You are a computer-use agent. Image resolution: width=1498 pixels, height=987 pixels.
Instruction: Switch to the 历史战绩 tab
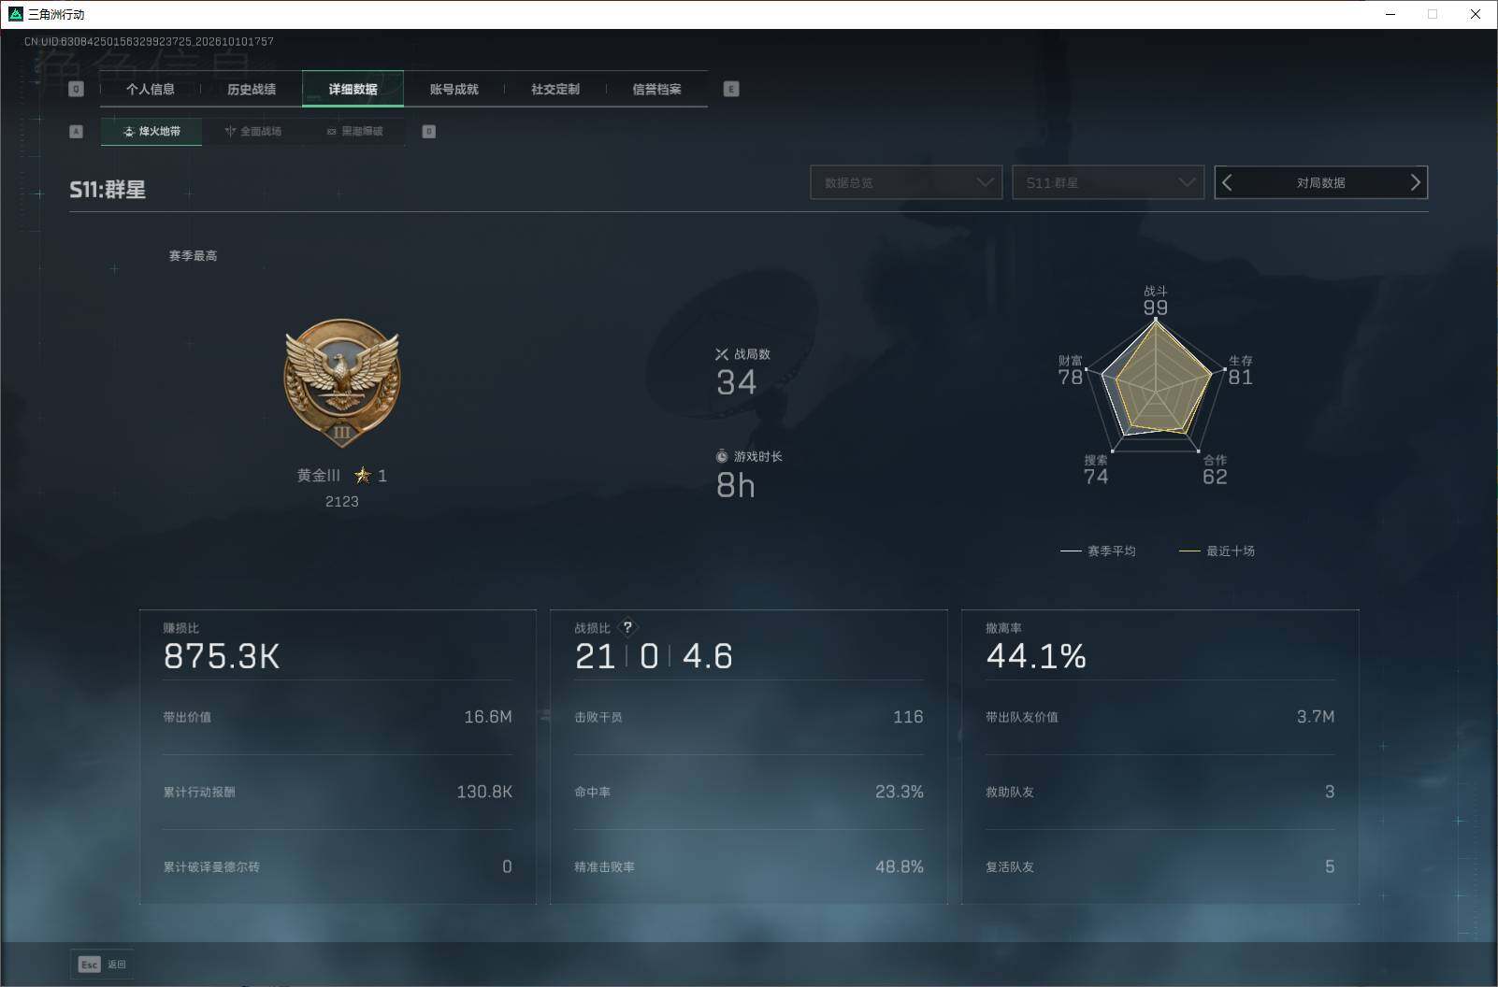pyautogui.click(x=252, y=89)
